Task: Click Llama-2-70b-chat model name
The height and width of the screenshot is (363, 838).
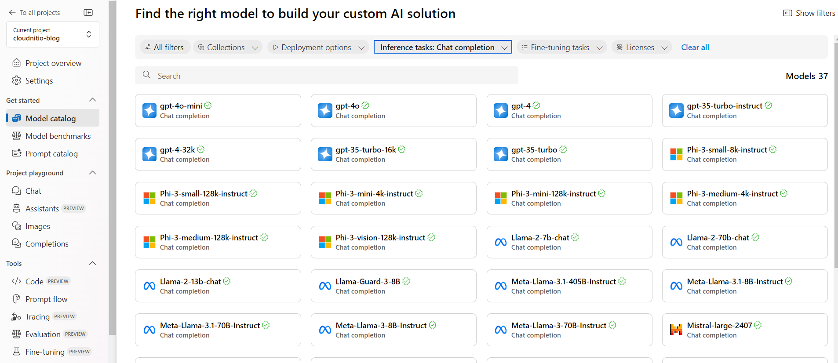Action: point(718,238)
